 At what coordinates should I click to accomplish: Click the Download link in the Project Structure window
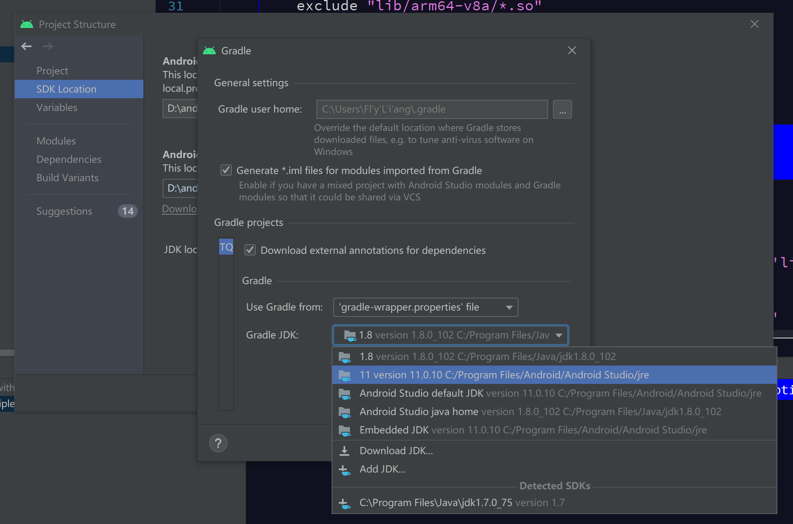pyautogui.click(x=179, y=209)
